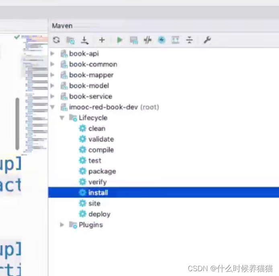This screenshot has height=276, width=279.
Task: Select the book-service module icon
Action: click(x=64, y=96)
